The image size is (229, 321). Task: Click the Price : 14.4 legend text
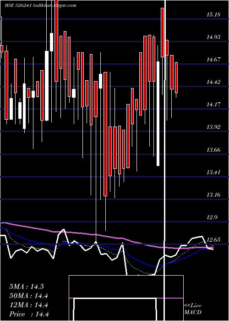tap(29, 314)
